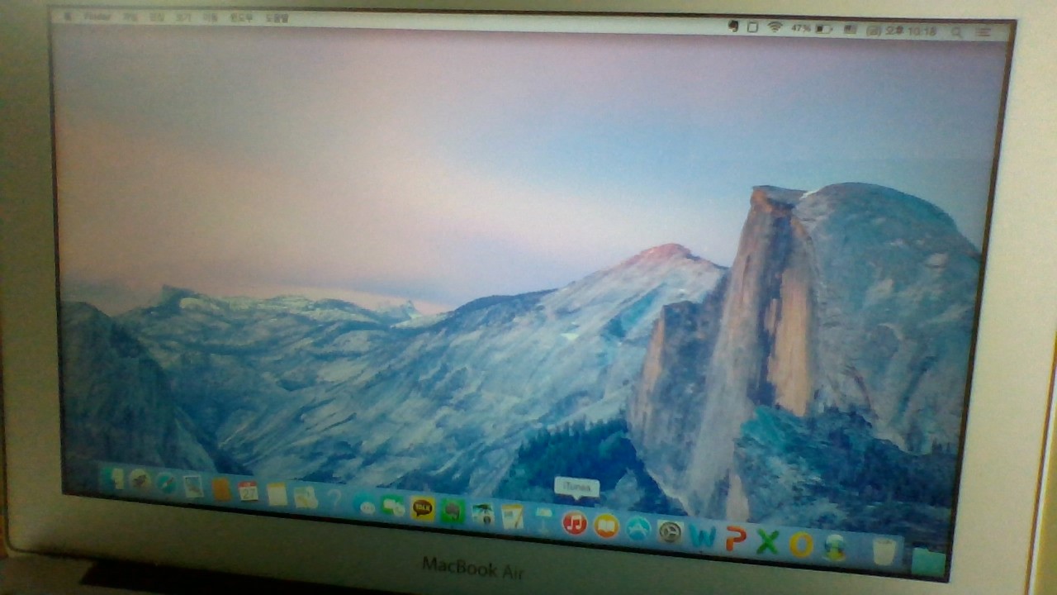
Task: Launch Microsoft PowerPoint from the Dock
Action: [736, 539]
